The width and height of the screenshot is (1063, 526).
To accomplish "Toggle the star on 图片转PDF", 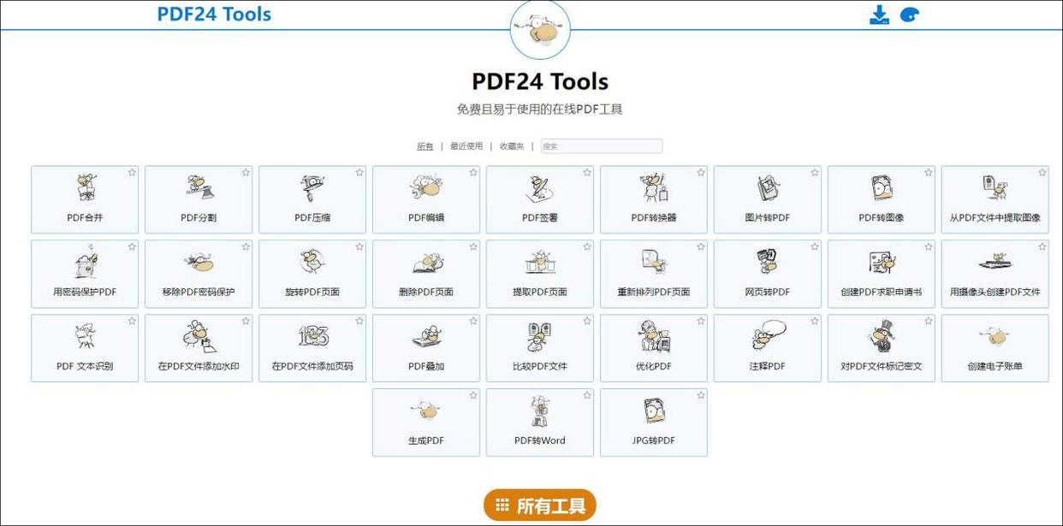I will 815,173.
